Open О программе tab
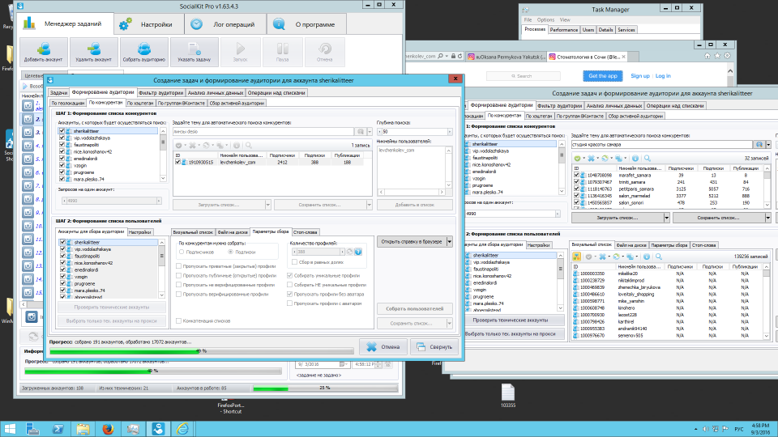The width and height of the screenshot is (778, 437). click(306, 24)
